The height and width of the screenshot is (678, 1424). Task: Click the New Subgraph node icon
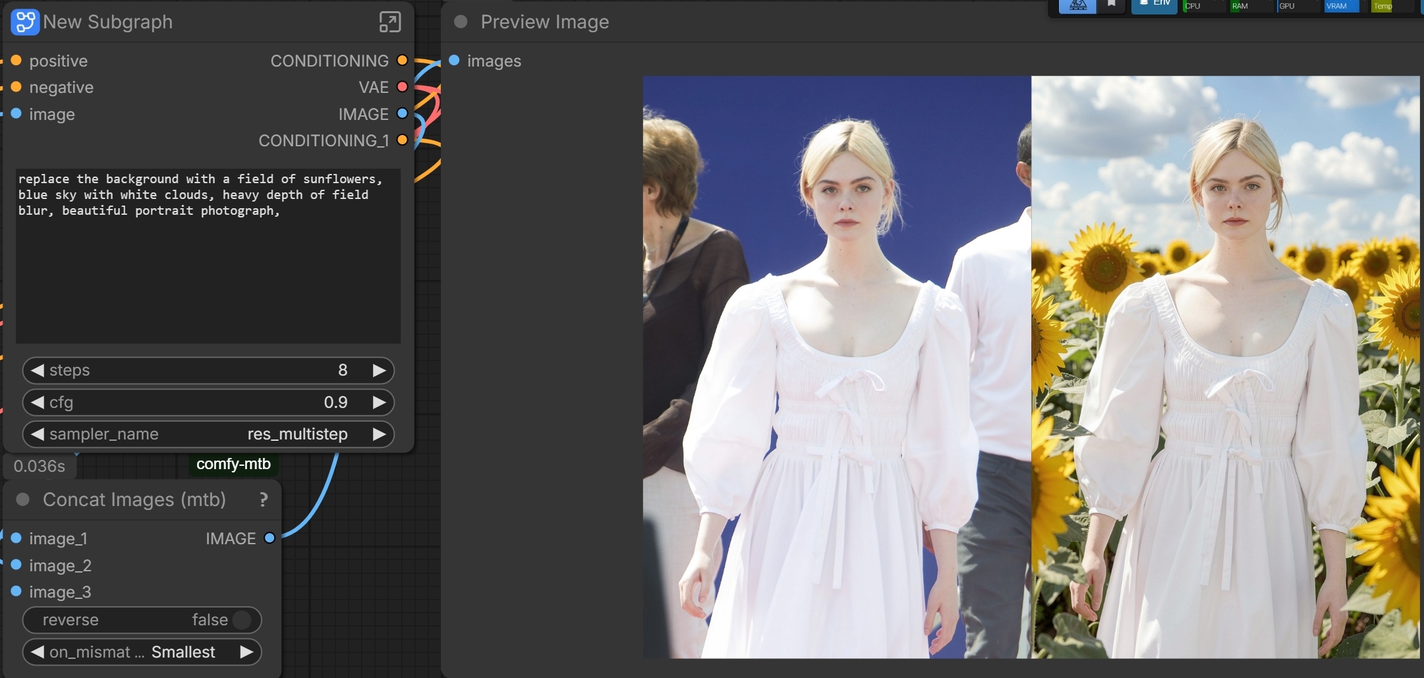coord(25,22)
